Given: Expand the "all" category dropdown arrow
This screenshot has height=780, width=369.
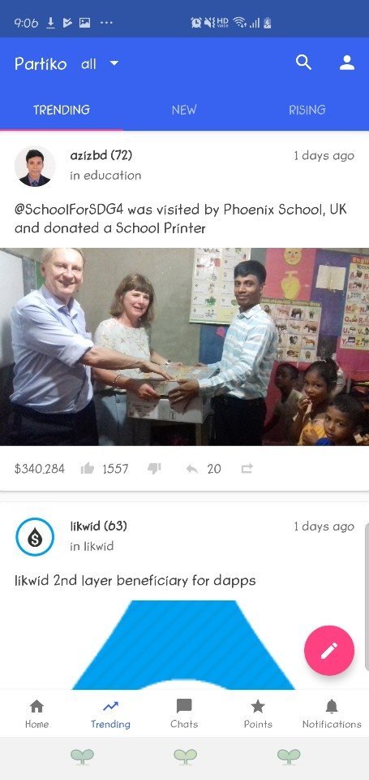Looking at the screenshot, I should (114, 63).
